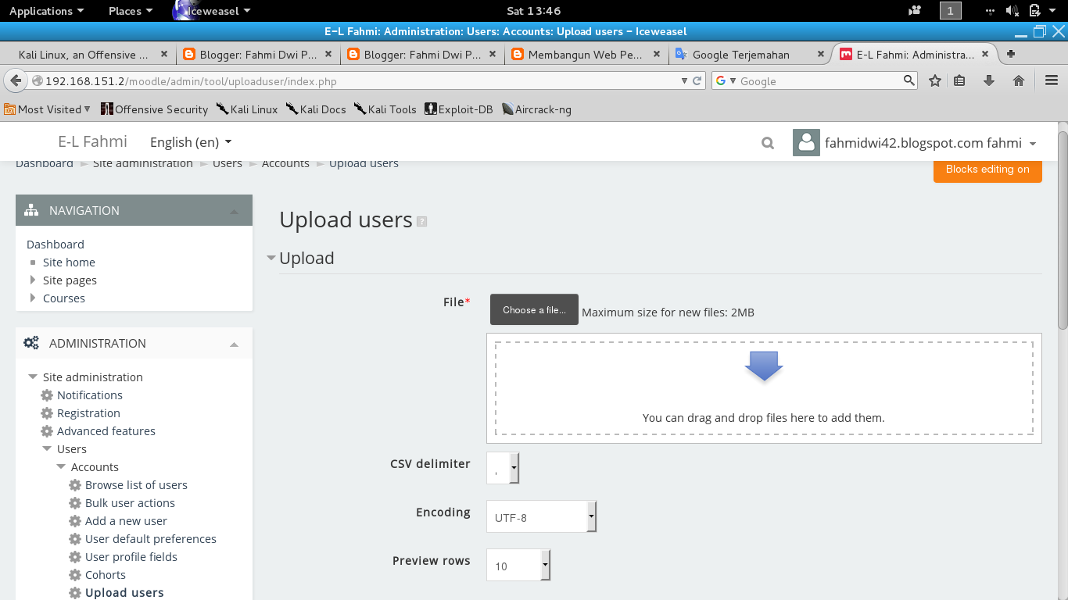Click the Exploit-DB bookmark icon
This screenshot has height=600, width=1068.
tap(429, 109)
